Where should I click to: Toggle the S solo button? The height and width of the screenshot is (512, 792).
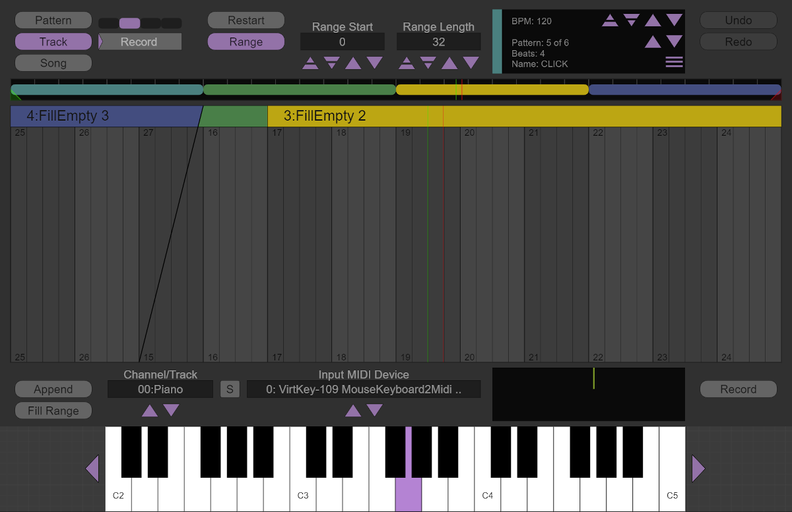coord(230,389)
